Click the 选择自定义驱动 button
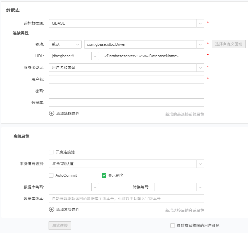 (229, 44)
